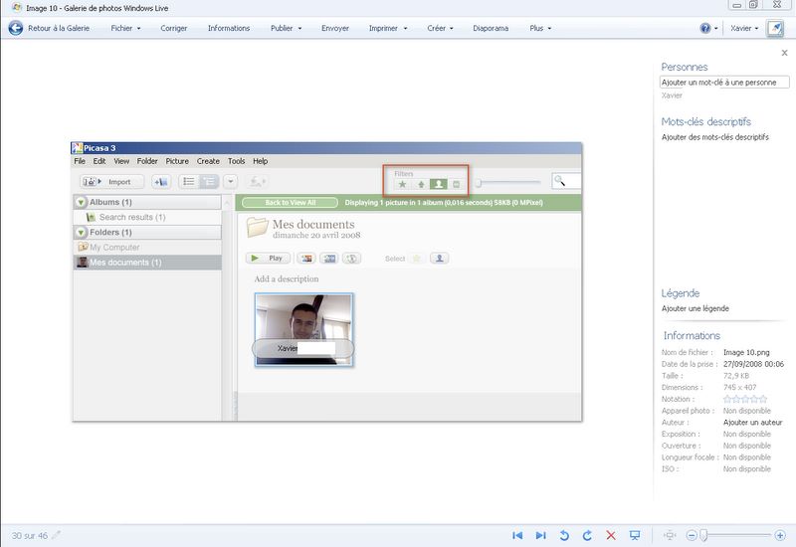Click the blue help question mark icon
Screen dimensions: 796x547
[705, 29]
